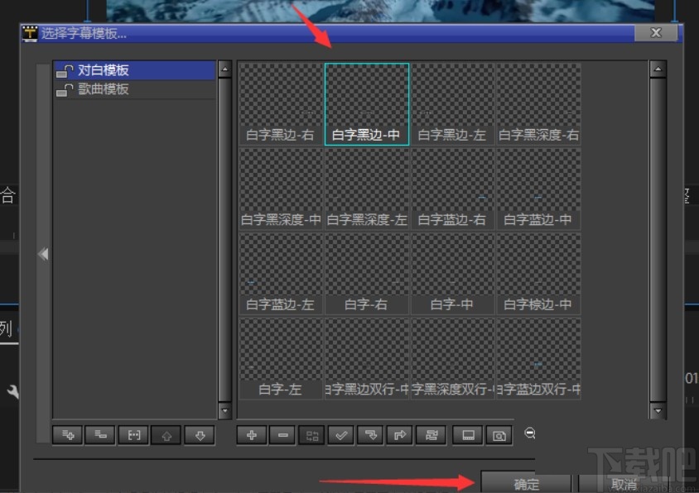Click the template list scrollbar up arrow

click(224, 69)
